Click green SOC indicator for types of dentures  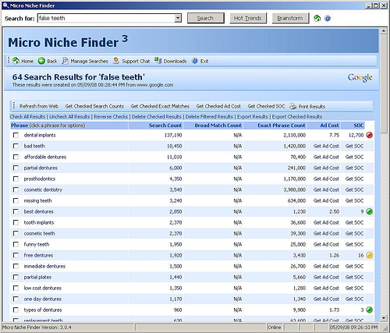point(369,310)
